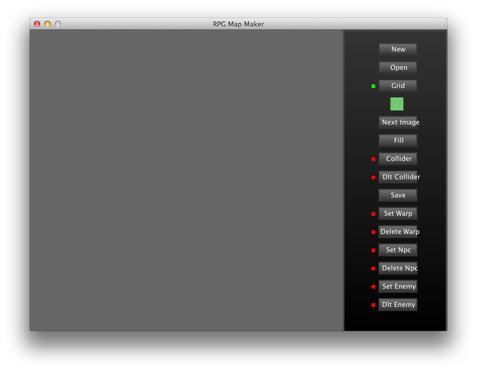Click the Dlt Collider button
The image size is (477, 372).
click(398, 177)
